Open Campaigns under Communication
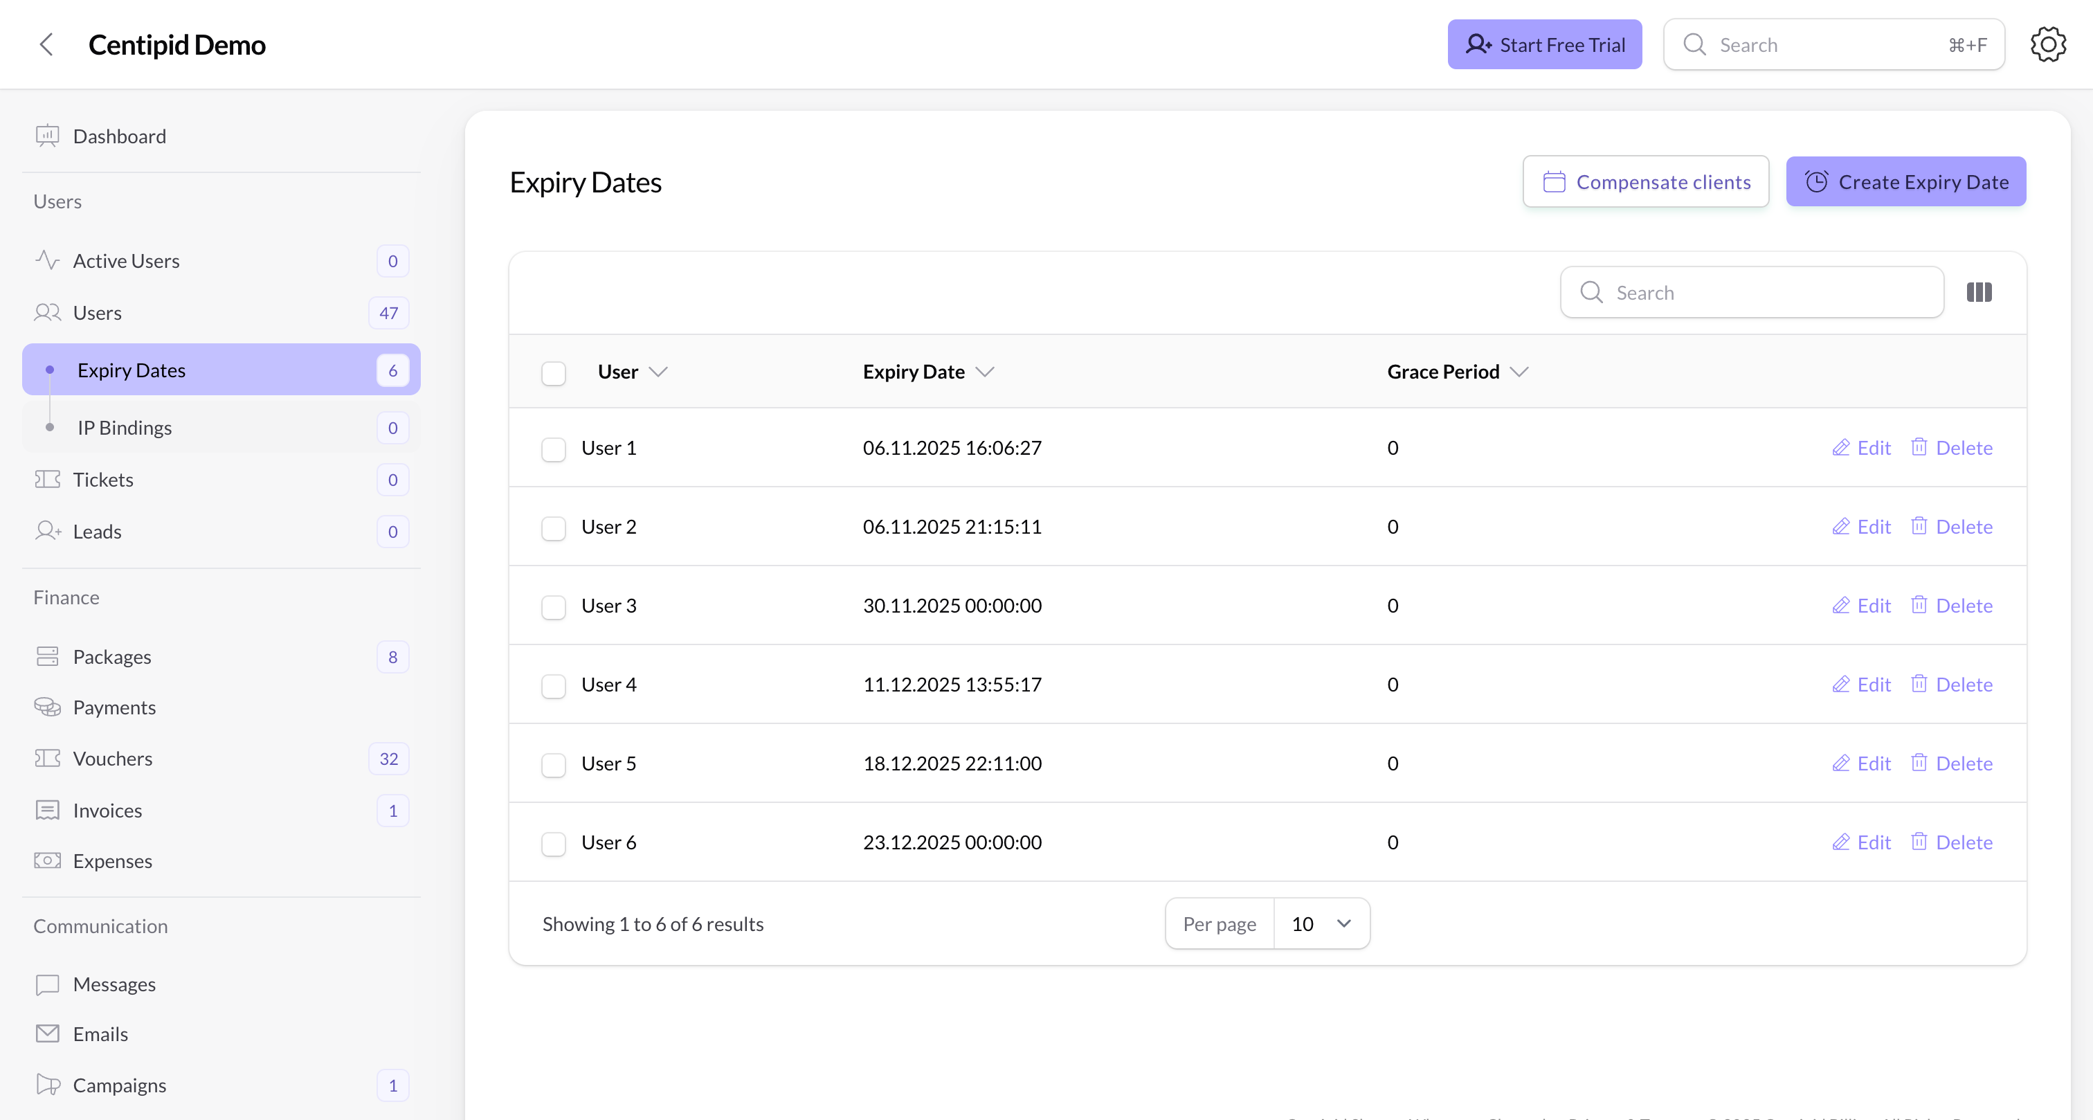 [120, 1084]
